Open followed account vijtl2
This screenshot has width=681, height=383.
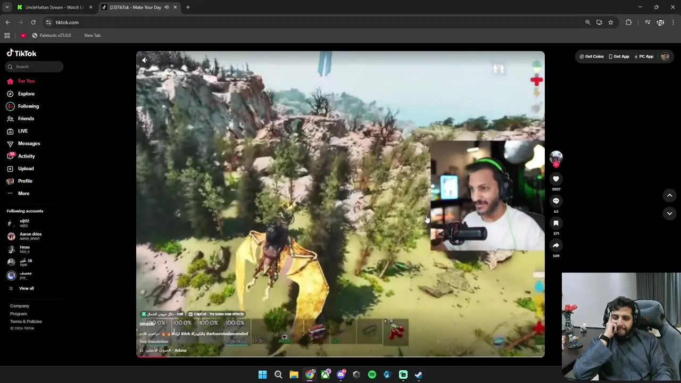19,223
